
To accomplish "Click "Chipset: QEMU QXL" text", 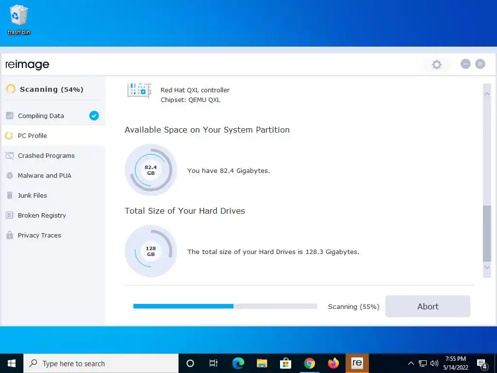I will tap(190, 100).
